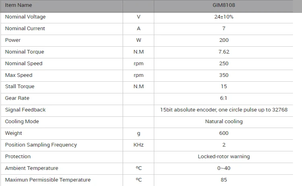
Task: Click the Ambient Temperature value 0~40
Action: 223,168
